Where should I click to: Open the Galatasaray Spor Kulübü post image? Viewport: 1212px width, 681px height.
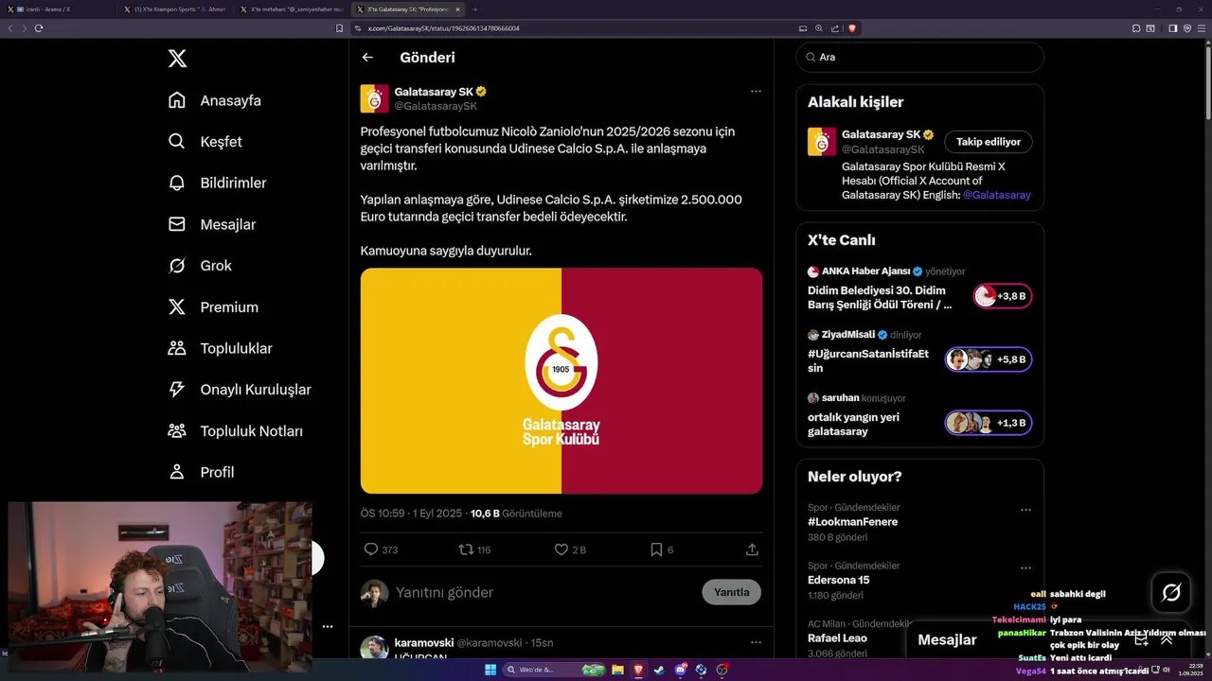click(x=561, y=380)
